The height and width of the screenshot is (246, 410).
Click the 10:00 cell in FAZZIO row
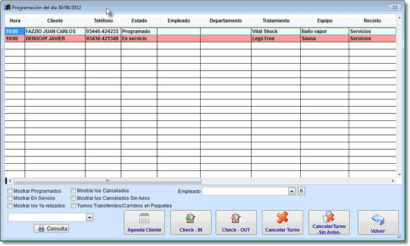(x=15, y=31)
